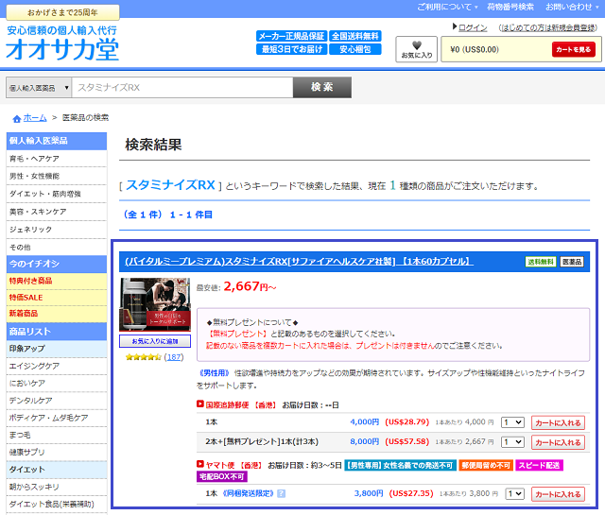Click the cart total ¥0 (US$0.00)

[475, 49]
